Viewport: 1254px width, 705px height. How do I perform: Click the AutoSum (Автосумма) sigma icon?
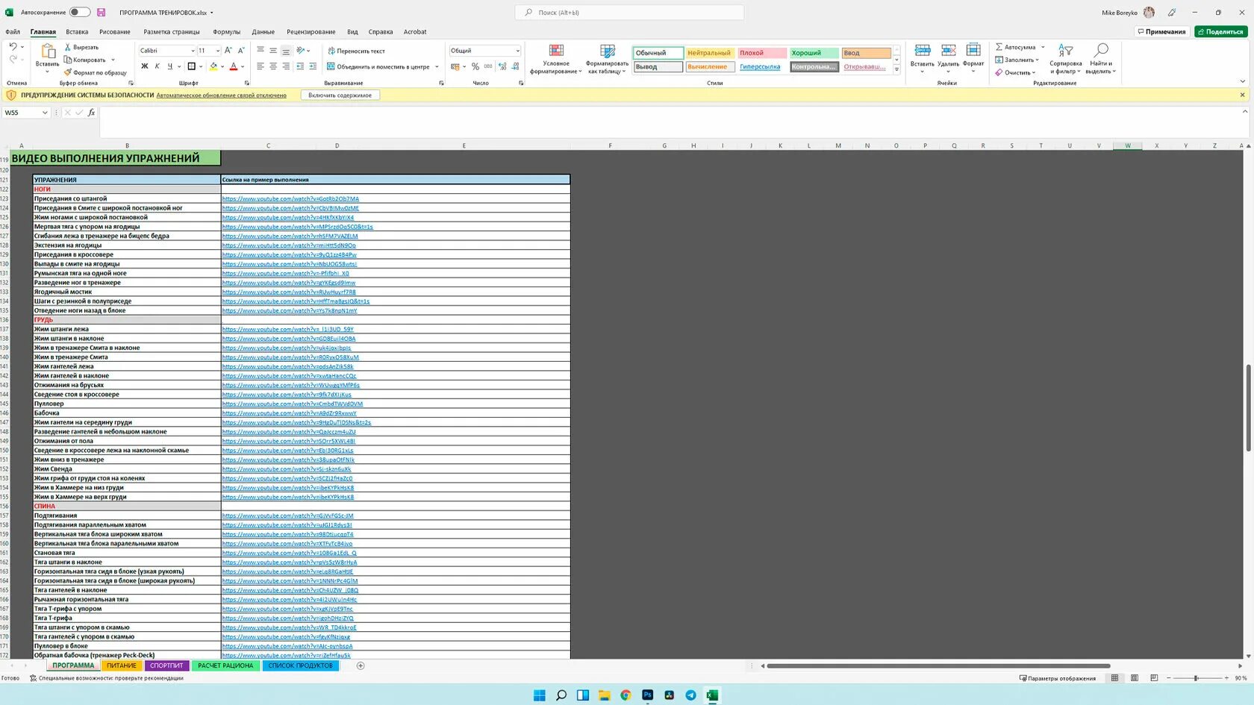[x=999, y=47]
